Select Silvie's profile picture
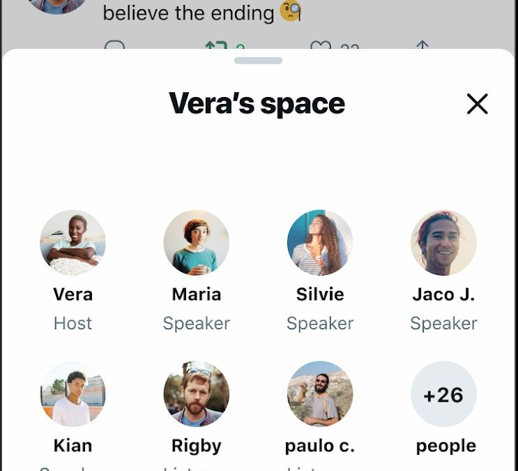This screenshot has height=471, width=518. pos(320,242)
